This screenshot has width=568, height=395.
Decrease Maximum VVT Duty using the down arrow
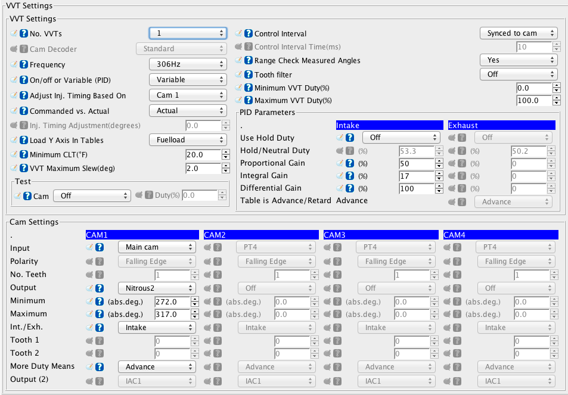tap(556, 104)
